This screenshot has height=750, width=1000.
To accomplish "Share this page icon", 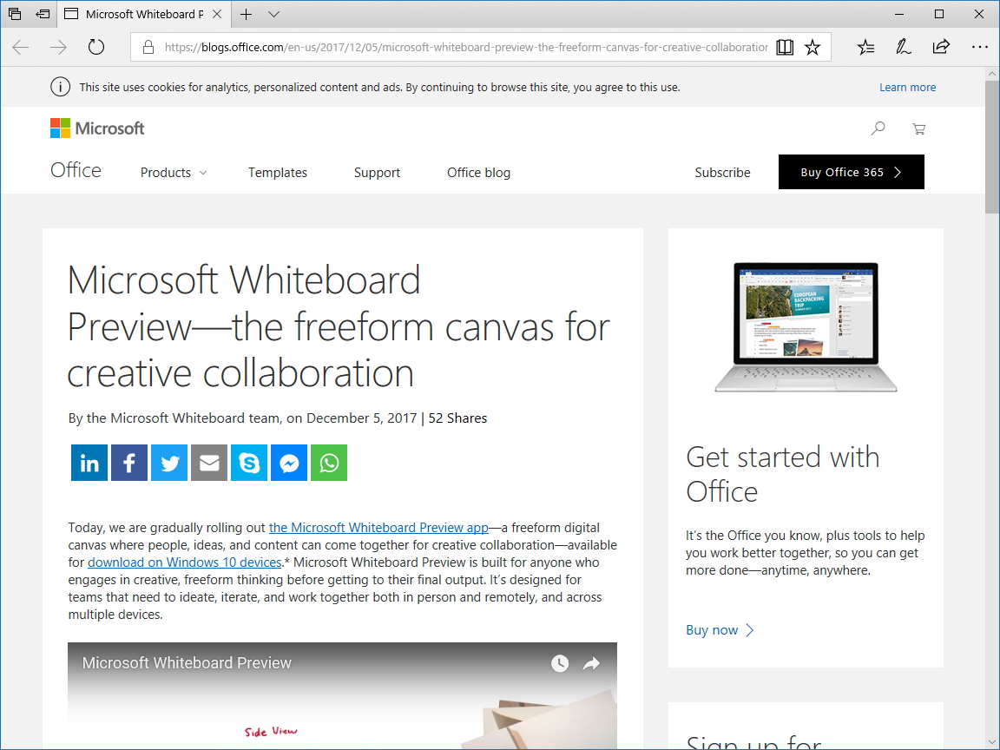I will [x=941, y=47].
